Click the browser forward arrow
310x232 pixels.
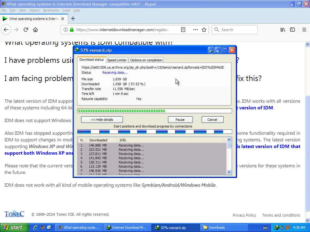pos(16,30)
